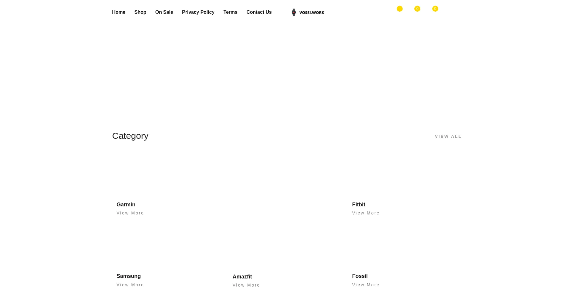Open the Garmin category title
This screenshot has height=297, width=574.
pos(126,205)
